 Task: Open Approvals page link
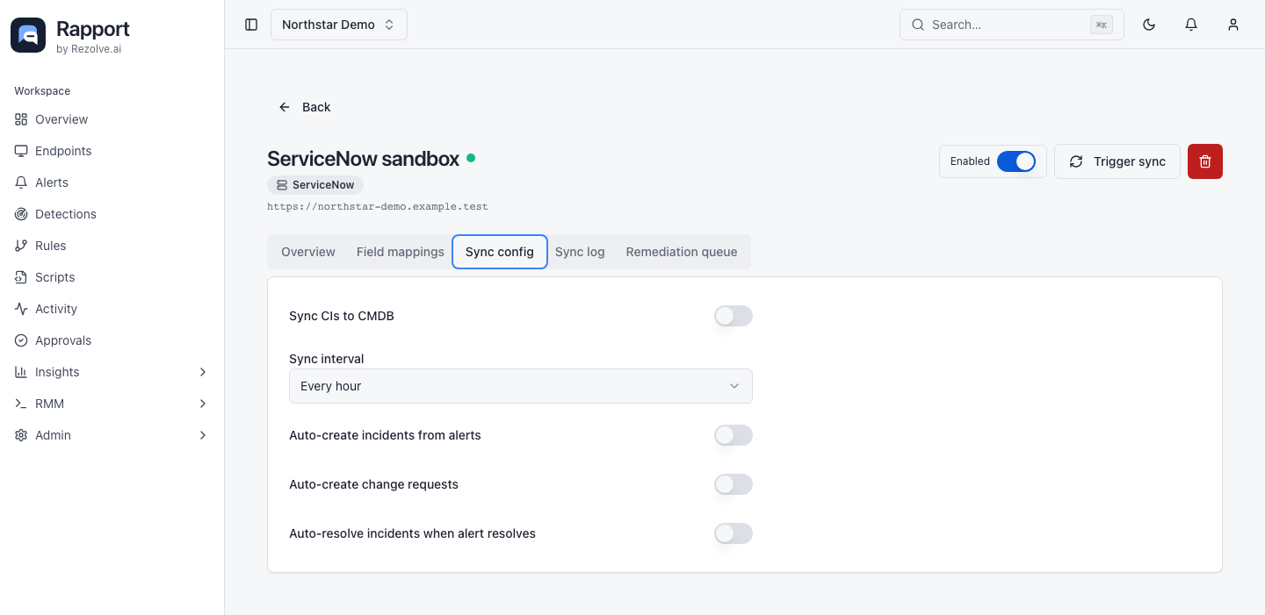point(112,340)
